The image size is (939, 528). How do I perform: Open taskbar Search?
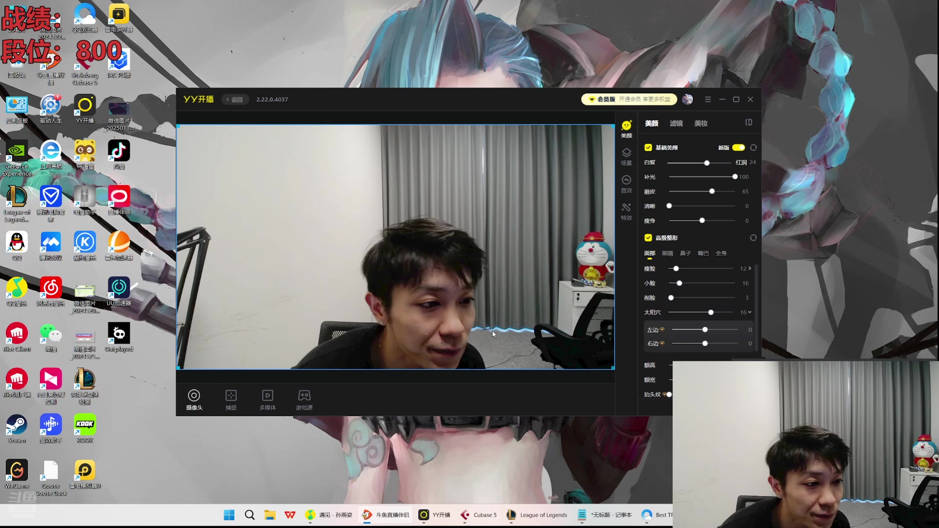pos(249,515)
